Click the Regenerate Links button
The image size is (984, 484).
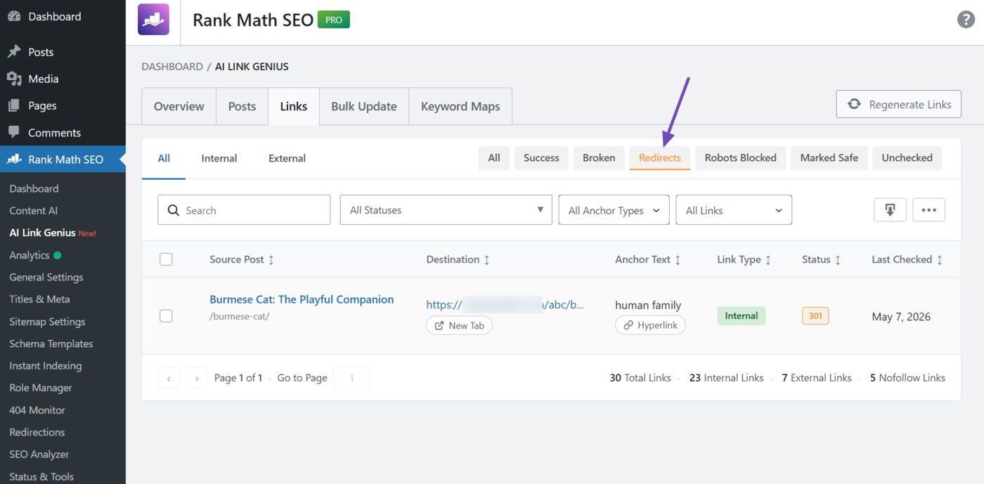(899, 104)
